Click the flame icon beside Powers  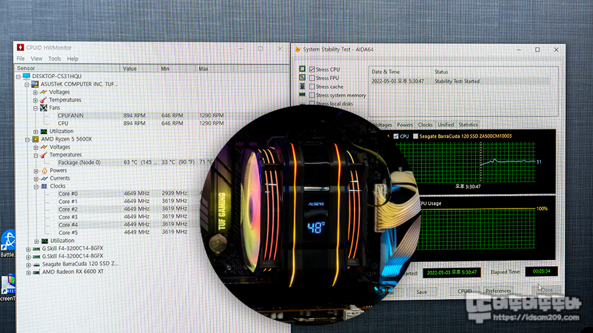(44, 170)
